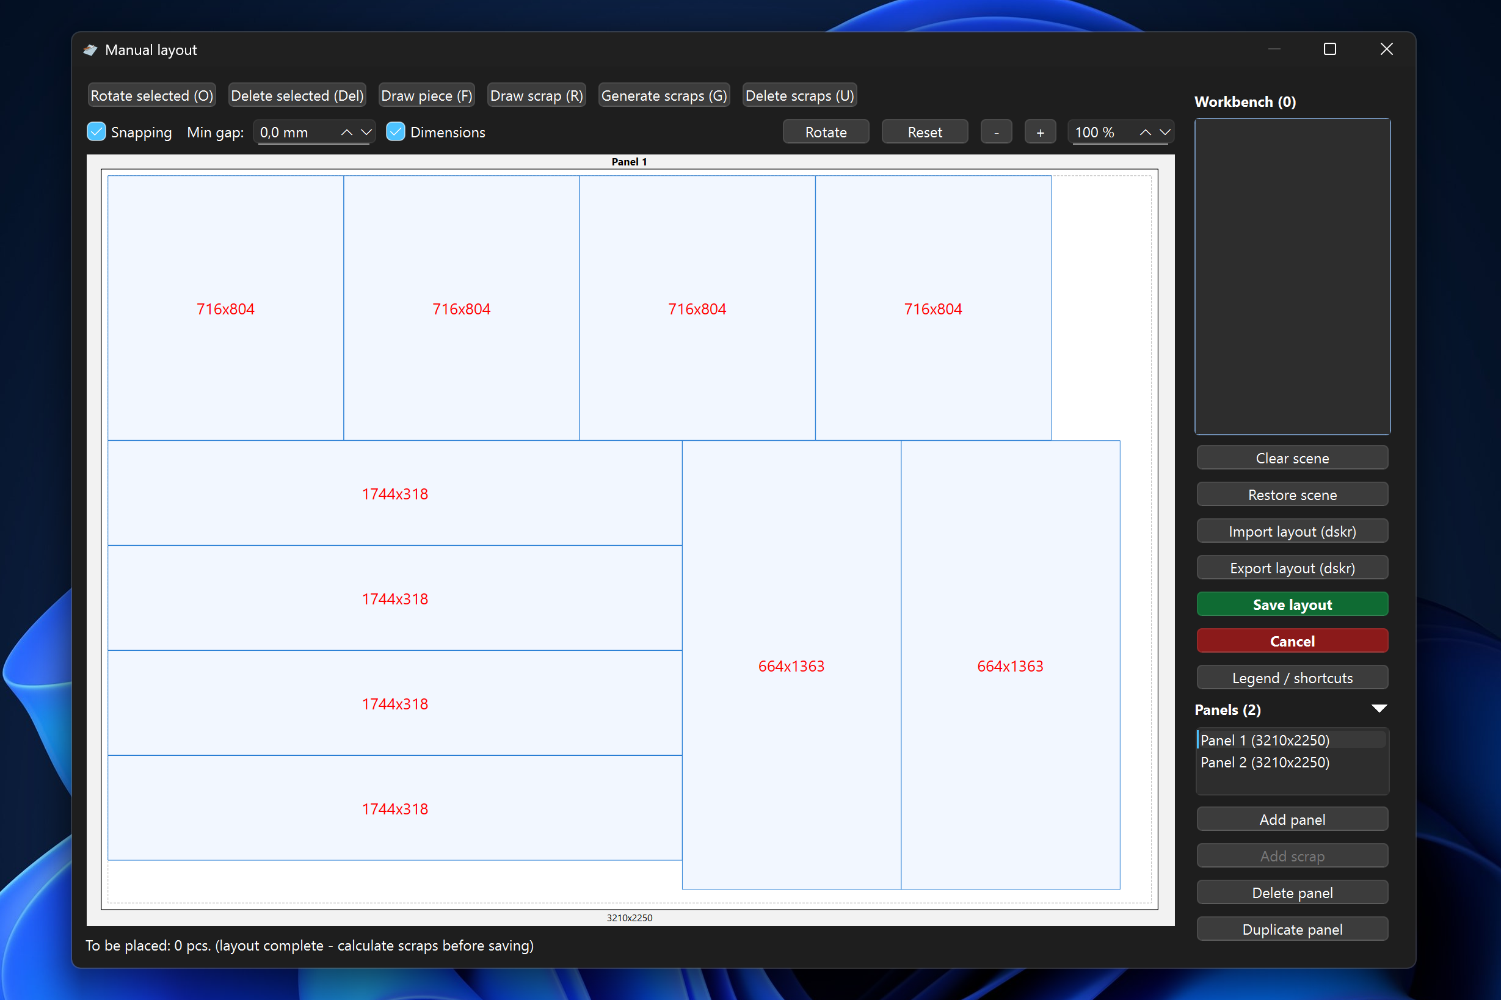Run Delete scraps (U)
Screen dimensions: 1501x1000
click(799, 95)
